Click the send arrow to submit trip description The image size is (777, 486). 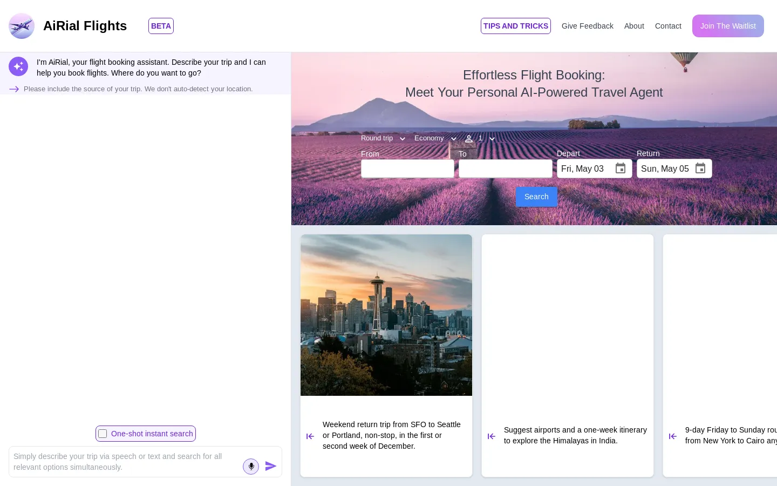pos(270,466)
